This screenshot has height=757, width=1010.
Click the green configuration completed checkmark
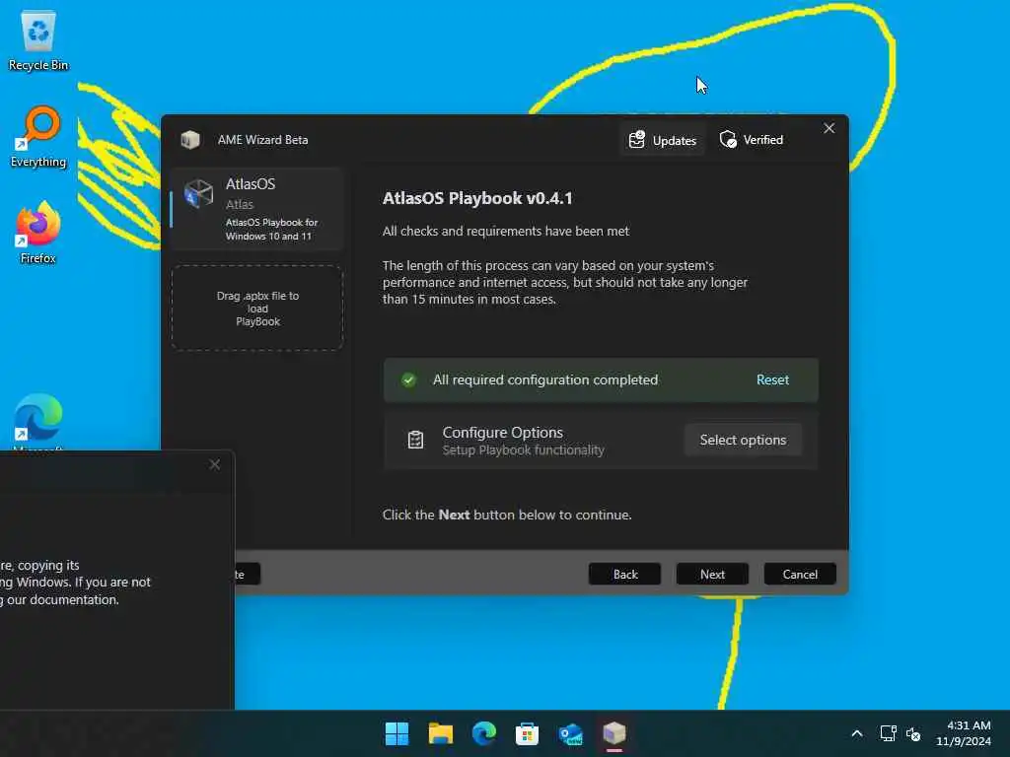pyautogui.click(x=408, y=379)
